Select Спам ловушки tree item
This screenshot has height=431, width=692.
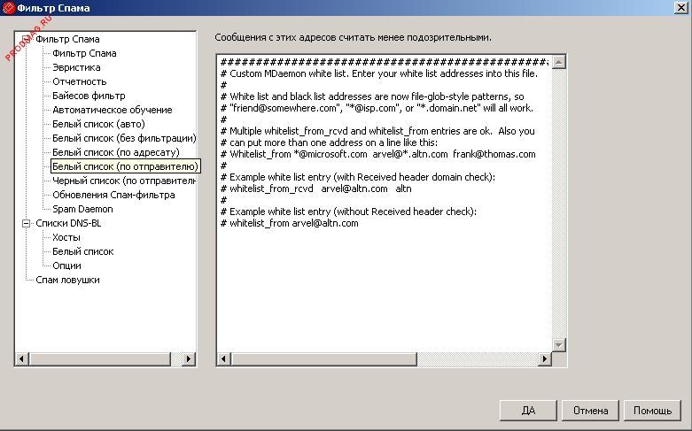[67, 280]
